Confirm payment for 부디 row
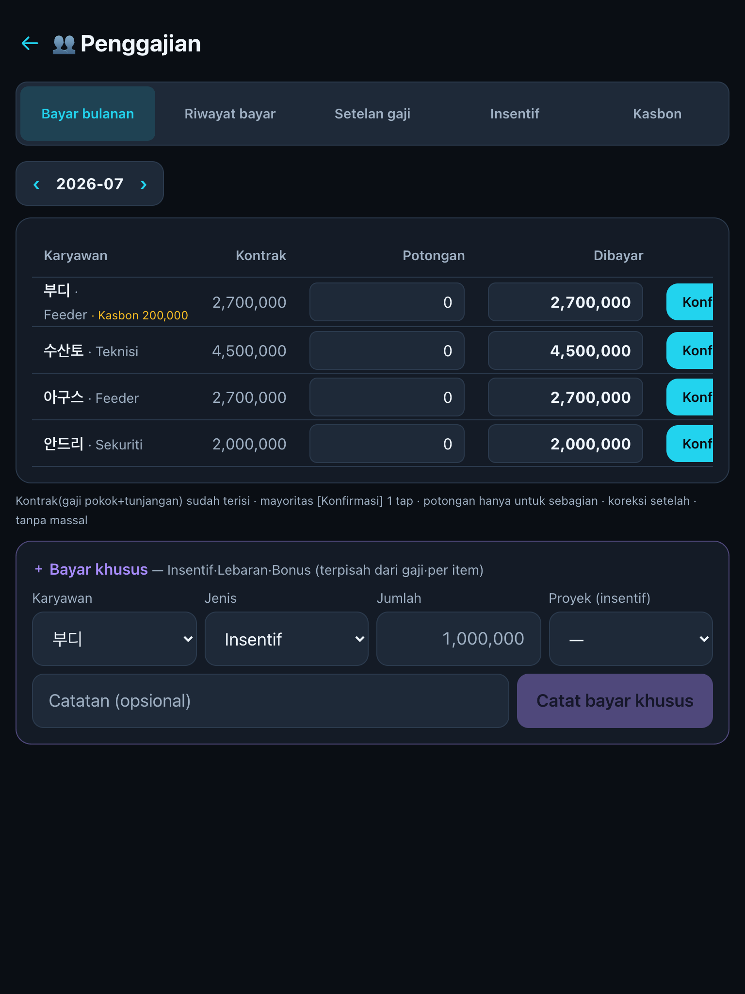The height and width of the screenshot is (994, 745). [x=690, y=302]
